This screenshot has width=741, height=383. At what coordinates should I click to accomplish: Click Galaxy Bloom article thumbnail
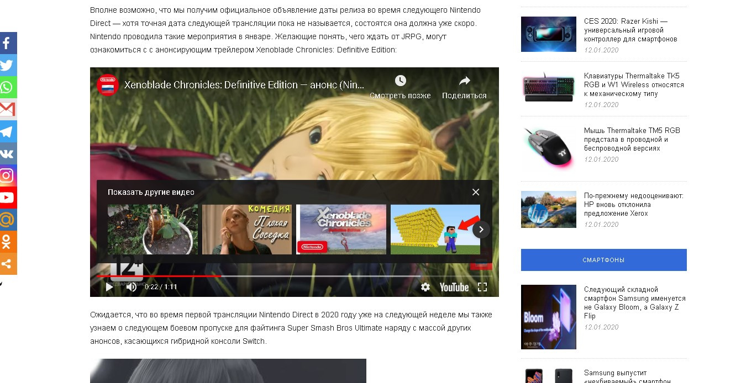549,317
